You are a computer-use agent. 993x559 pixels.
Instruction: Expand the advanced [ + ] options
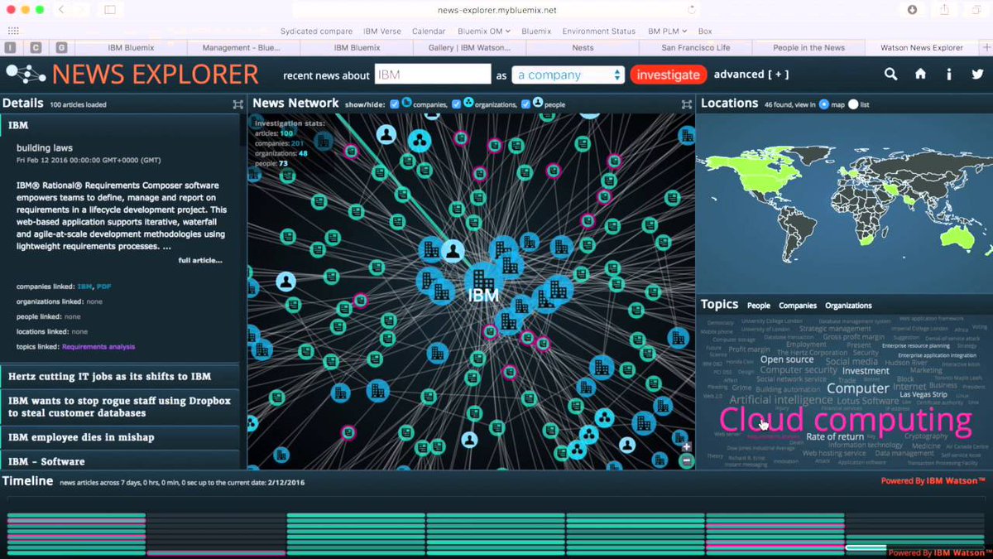pyautogui.click(x=751, y=75)
